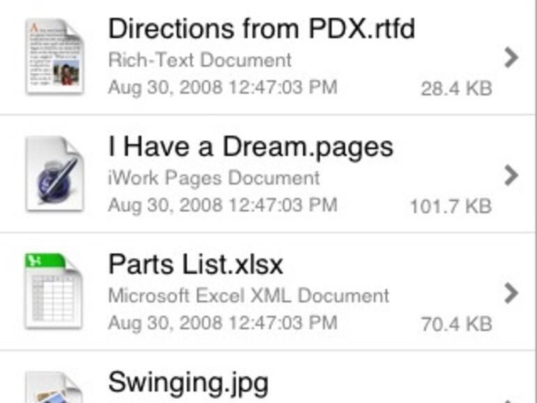Viewport: 537px width, 403px height.
Task: Open the chevron for I Have a Dream.pages
Action: point(511,175)
